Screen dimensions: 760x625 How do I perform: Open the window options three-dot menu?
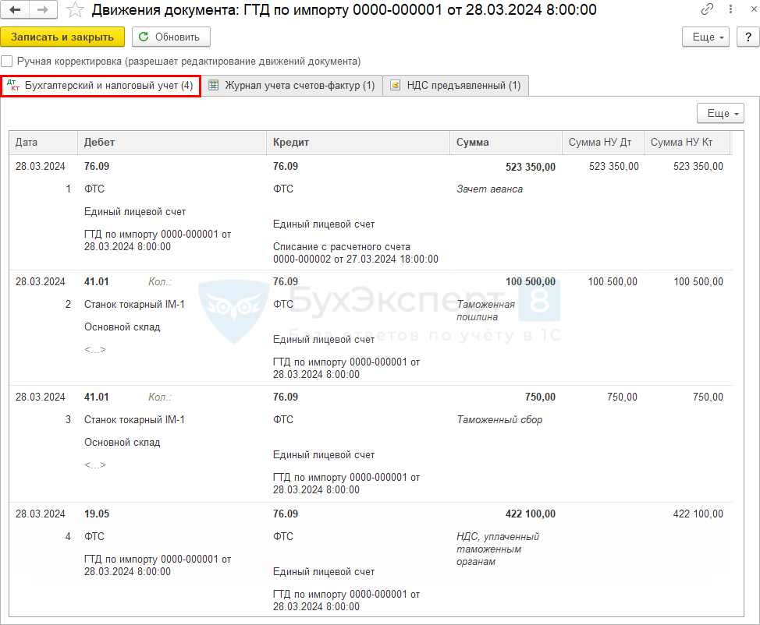pyautogui.click(x=726, y=10)
